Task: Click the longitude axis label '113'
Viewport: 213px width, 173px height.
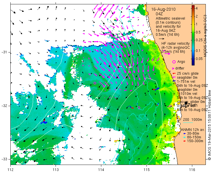Action: click(56, 170)
